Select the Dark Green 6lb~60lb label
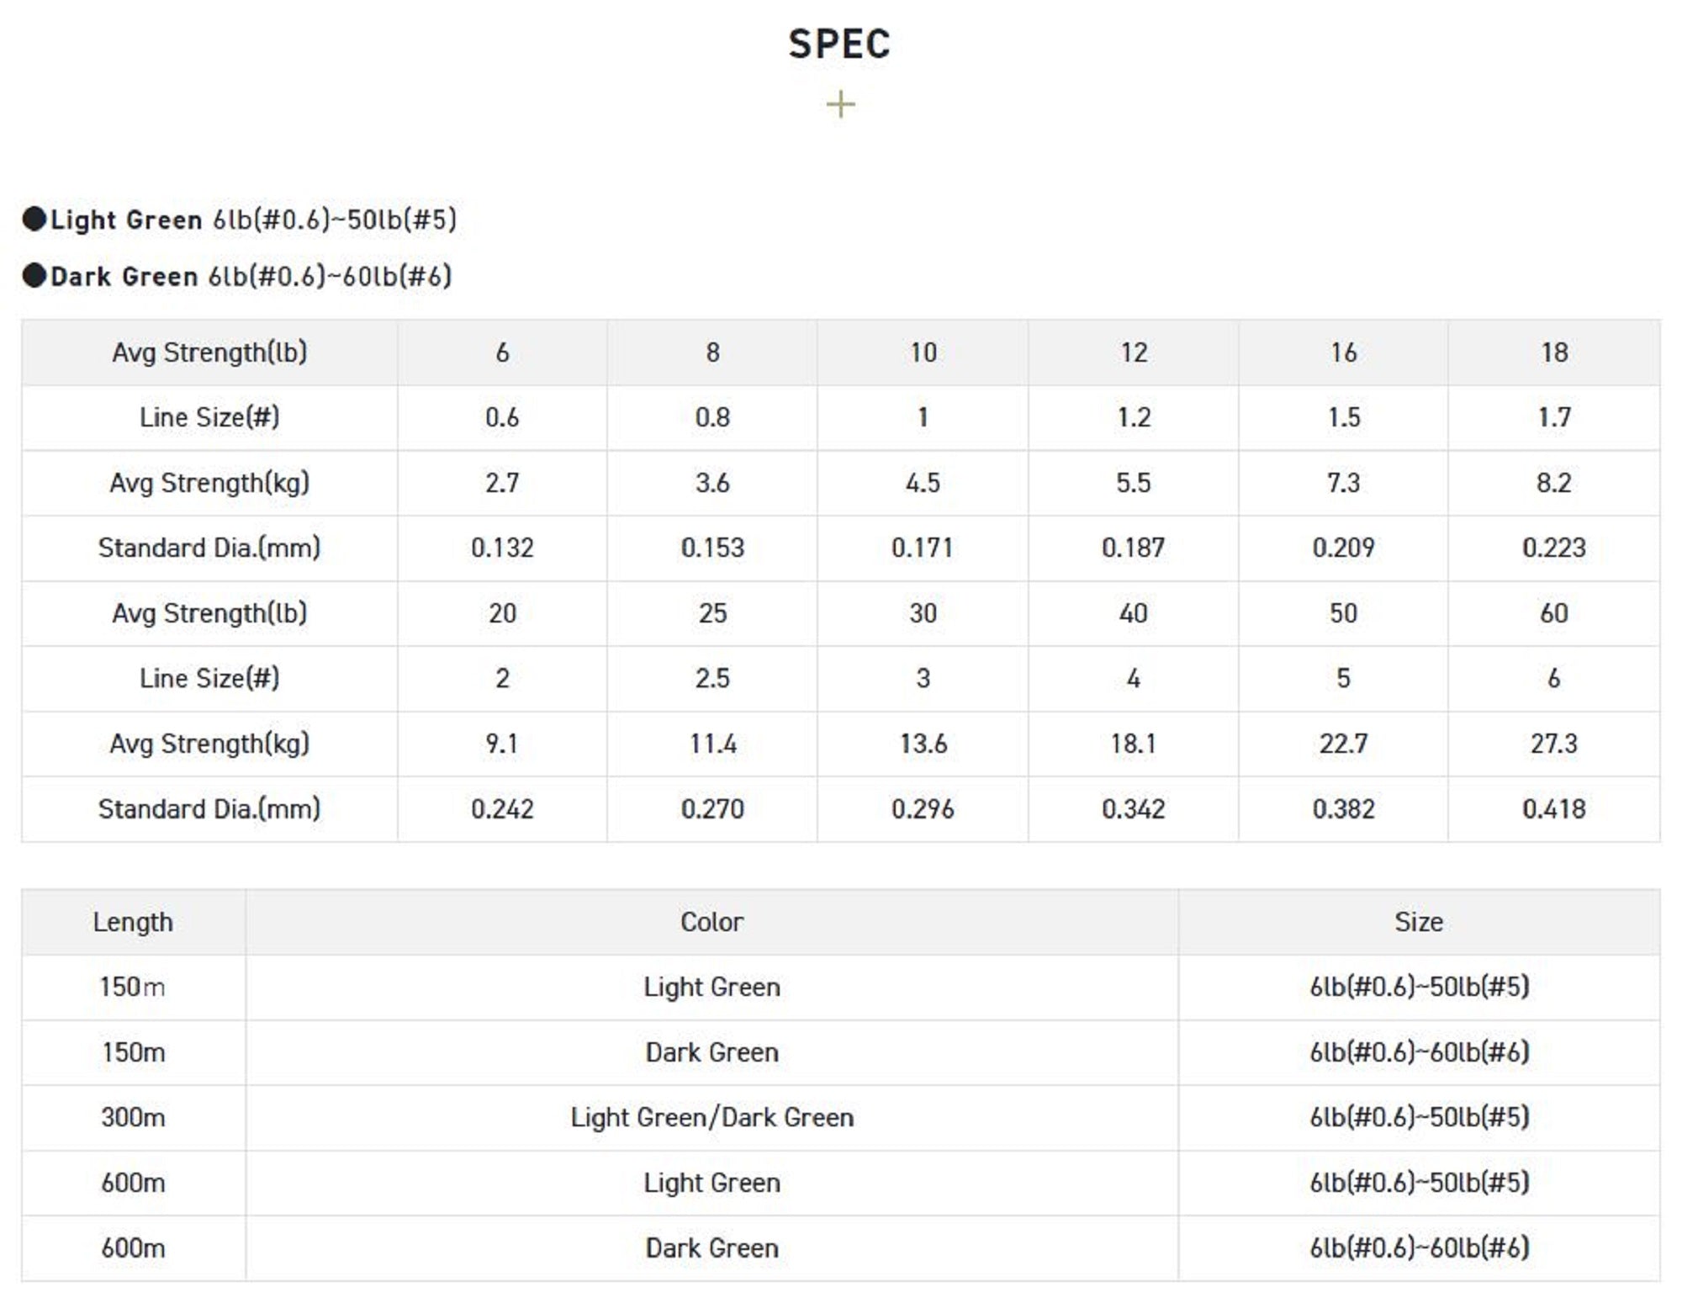1682x1303 pixels. [x=251, y=276]
